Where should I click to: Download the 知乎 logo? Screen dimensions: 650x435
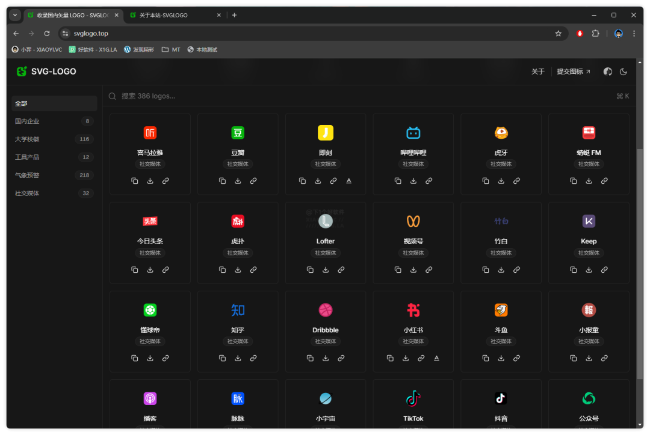(x=238, y=359)
